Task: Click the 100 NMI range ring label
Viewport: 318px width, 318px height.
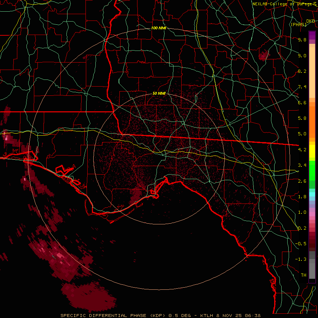Action: pyautogui.click(x=159, y=28)
